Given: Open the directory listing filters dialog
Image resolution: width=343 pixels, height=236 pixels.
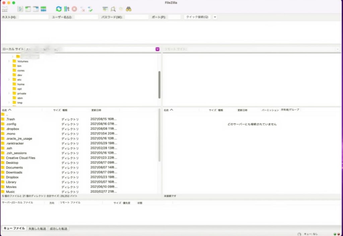Looking at the screenshot, I should coord(105,9).
